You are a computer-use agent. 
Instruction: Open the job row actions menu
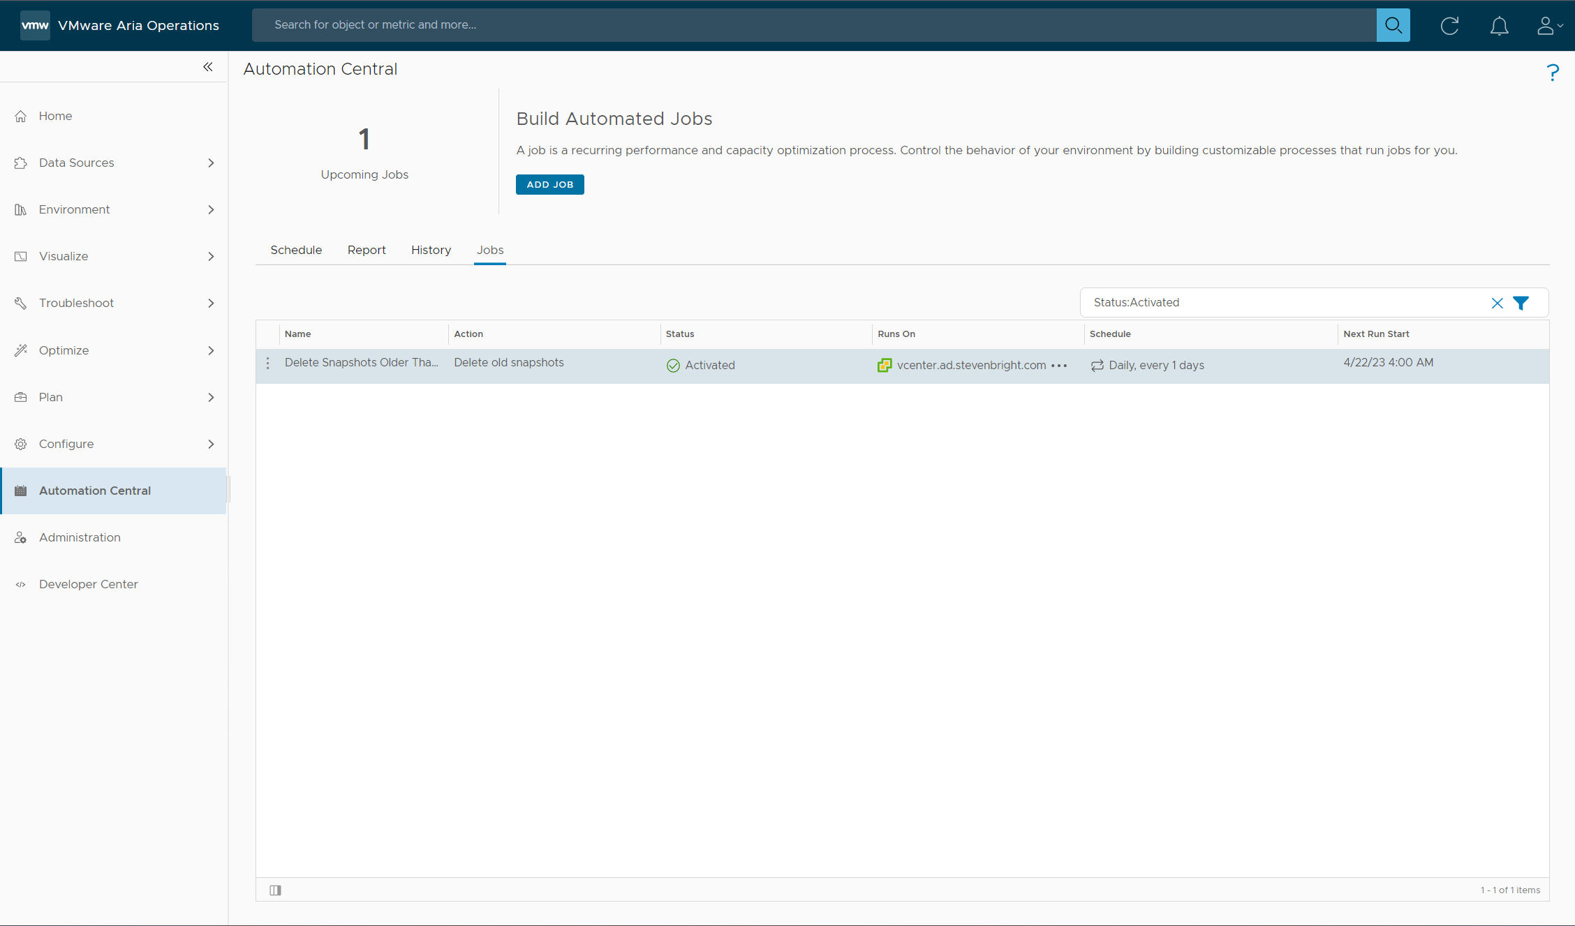click(268, 364)
